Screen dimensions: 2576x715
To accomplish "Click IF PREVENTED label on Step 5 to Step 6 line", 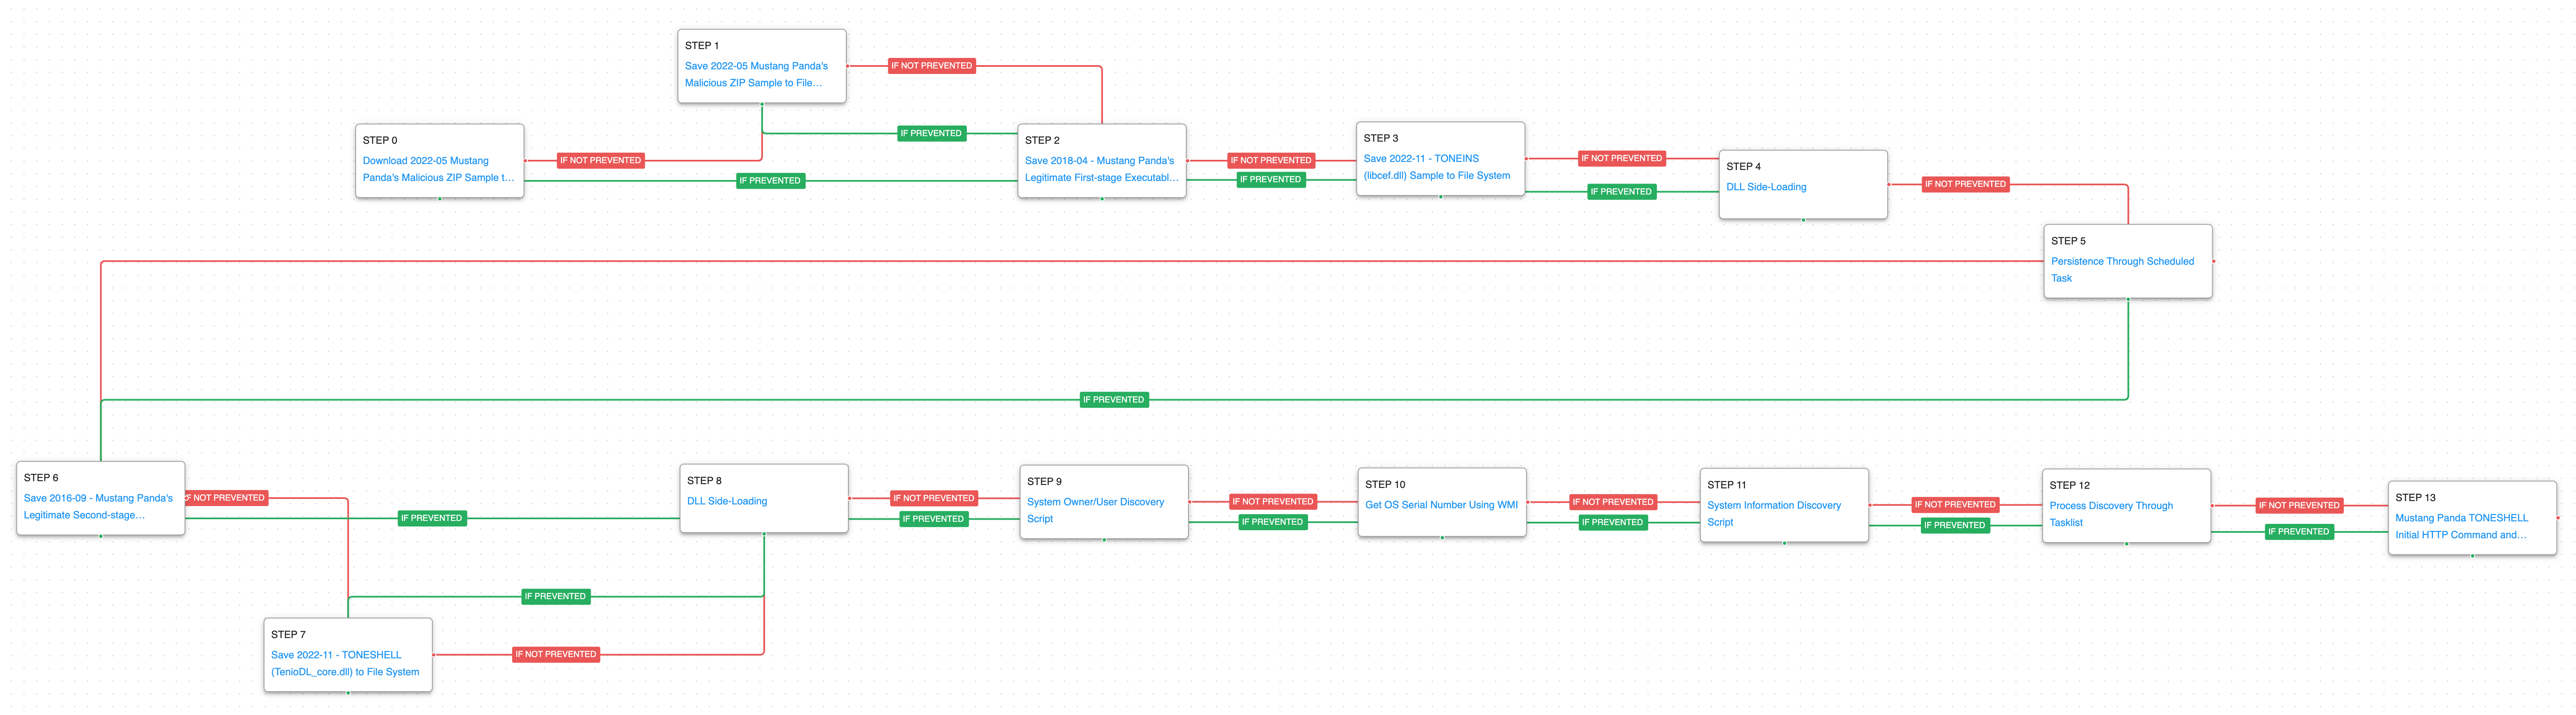I will pos(1113,400).
